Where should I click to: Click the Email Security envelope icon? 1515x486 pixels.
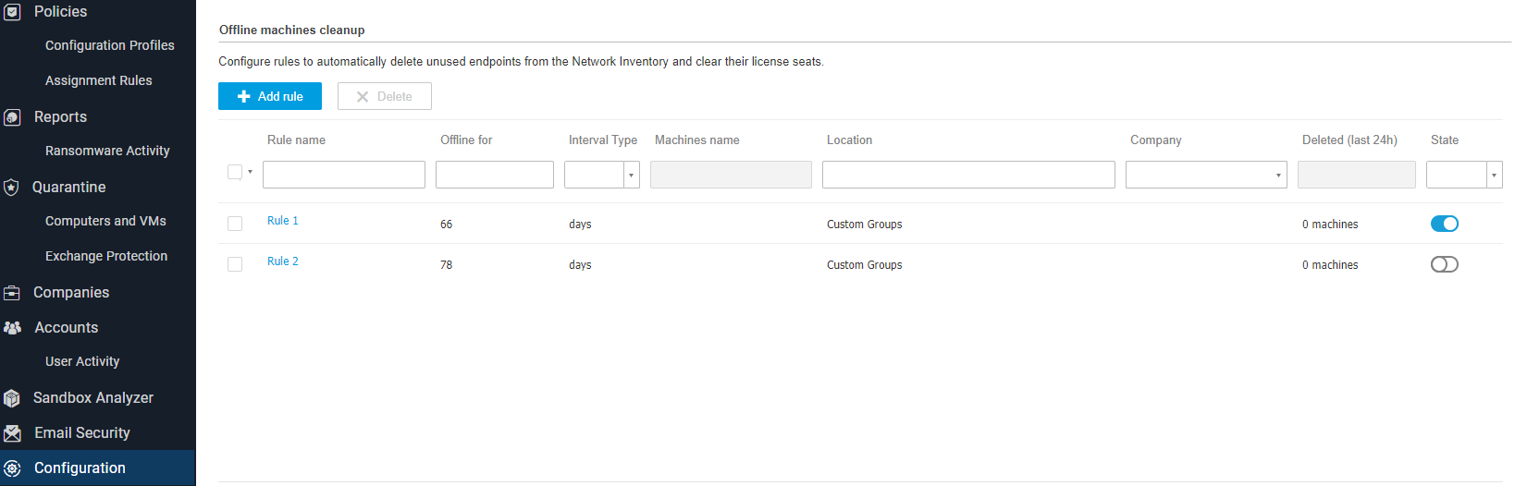[12, 433]
